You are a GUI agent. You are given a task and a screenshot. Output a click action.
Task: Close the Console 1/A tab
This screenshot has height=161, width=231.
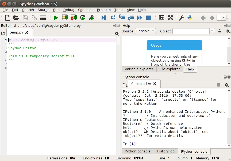(155, 84)
